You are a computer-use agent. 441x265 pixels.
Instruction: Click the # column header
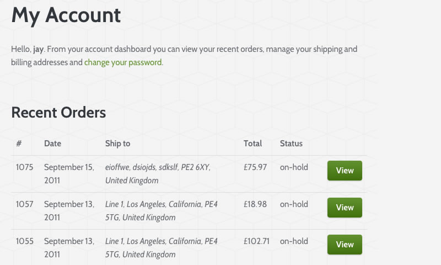(19, 144)
